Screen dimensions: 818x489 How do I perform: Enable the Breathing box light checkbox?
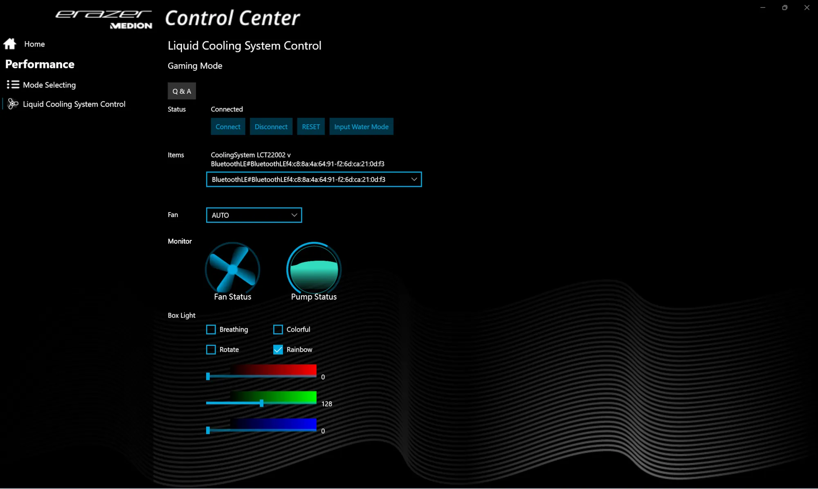pos(211,330)
